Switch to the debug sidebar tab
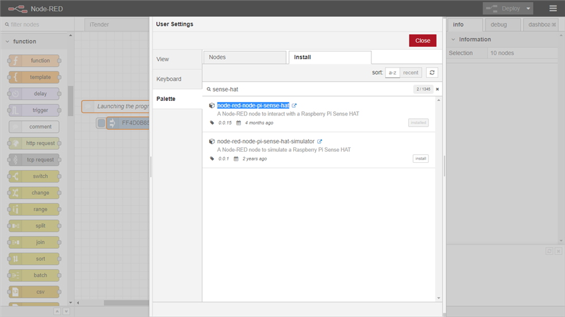Viewport: 565px width, 317px height. click(499, 25)
